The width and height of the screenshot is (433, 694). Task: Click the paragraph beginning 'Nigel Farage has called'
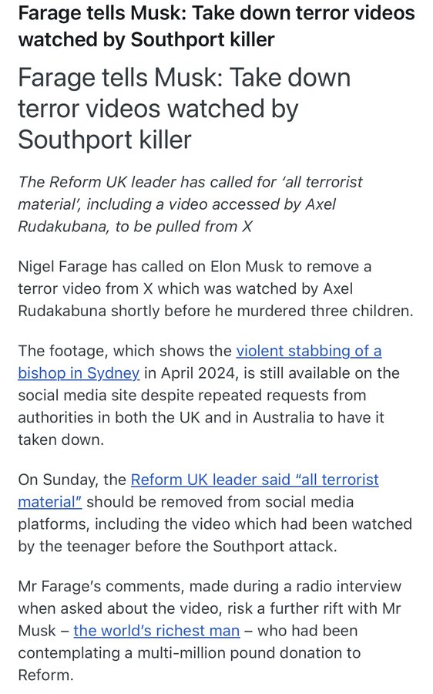pyautogui.click(x=216, y=288)
